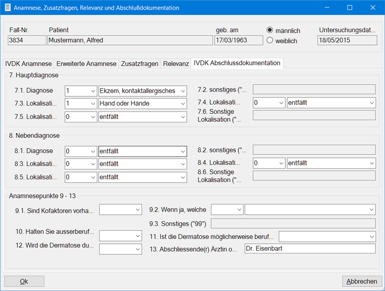Switch to the IVDK Anamnese tab
385x291 pixels.
click(28, 64)
